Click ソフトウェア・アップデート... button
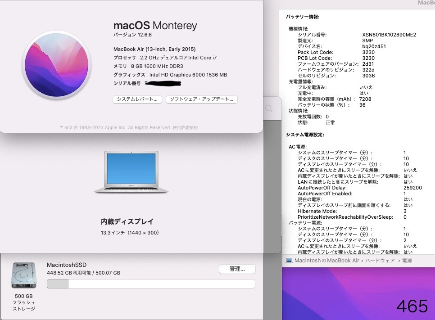This screenshot has height=320, width=435. tap(201, 99)
